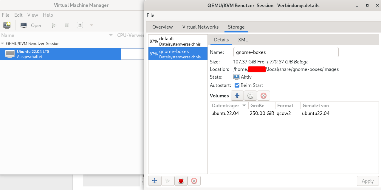
Task: Toggle the Autostart Beim Start checkbox
Action: click(x=237, y=85)
